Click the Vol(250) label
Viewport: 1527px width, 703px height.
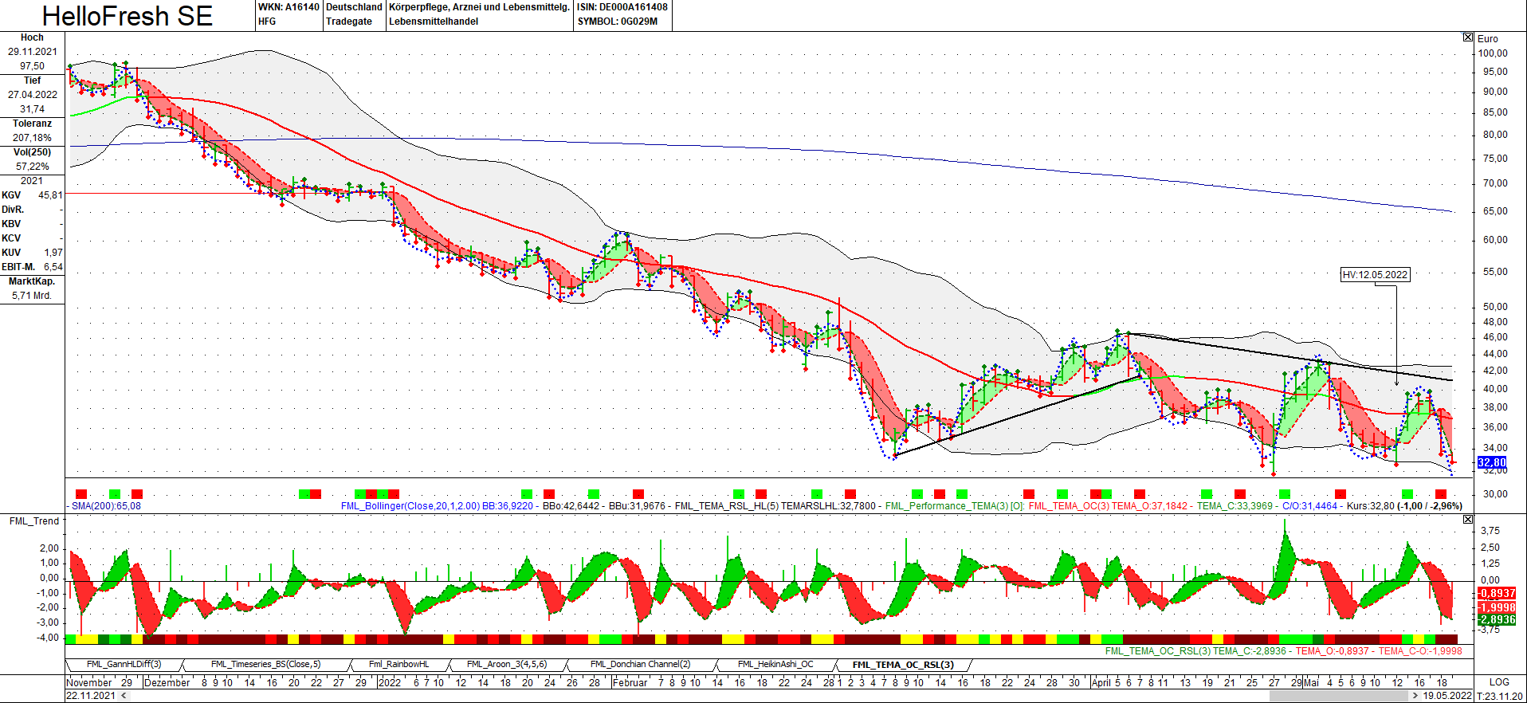(32, 152)
